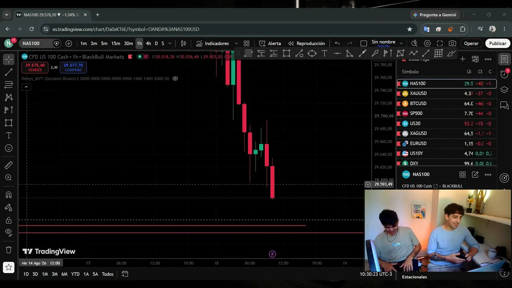Remove objects with the trash icon
Screen dimensions: 512x288
pos(8,250)
